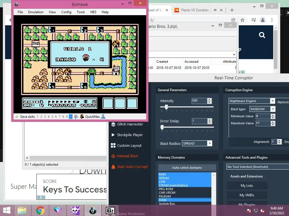This screenshot has width=289, height=216.
Task: Increase Intensity with the up stepper arrow
Action: click(209, 100)
